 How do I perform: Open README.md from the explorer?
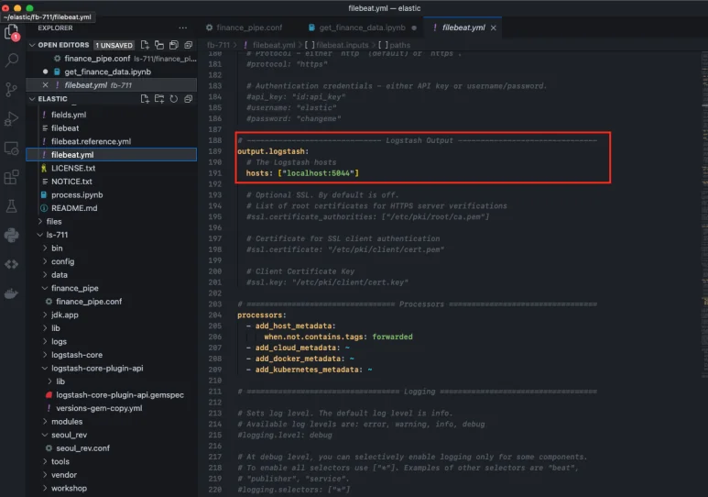[x=73, y=208]
